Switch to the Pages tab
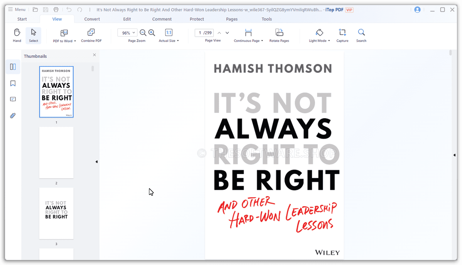 click(232, 19)
